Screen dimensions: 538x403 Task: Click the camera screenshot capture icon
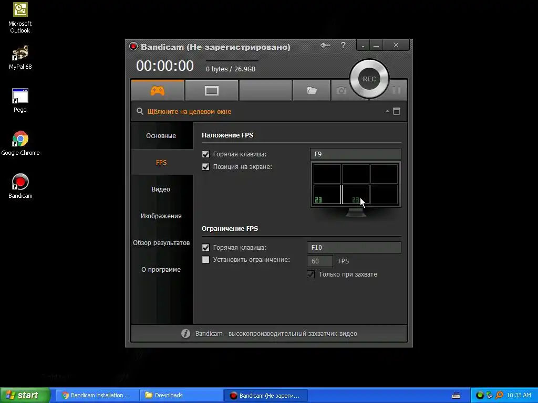coord(341,90)
